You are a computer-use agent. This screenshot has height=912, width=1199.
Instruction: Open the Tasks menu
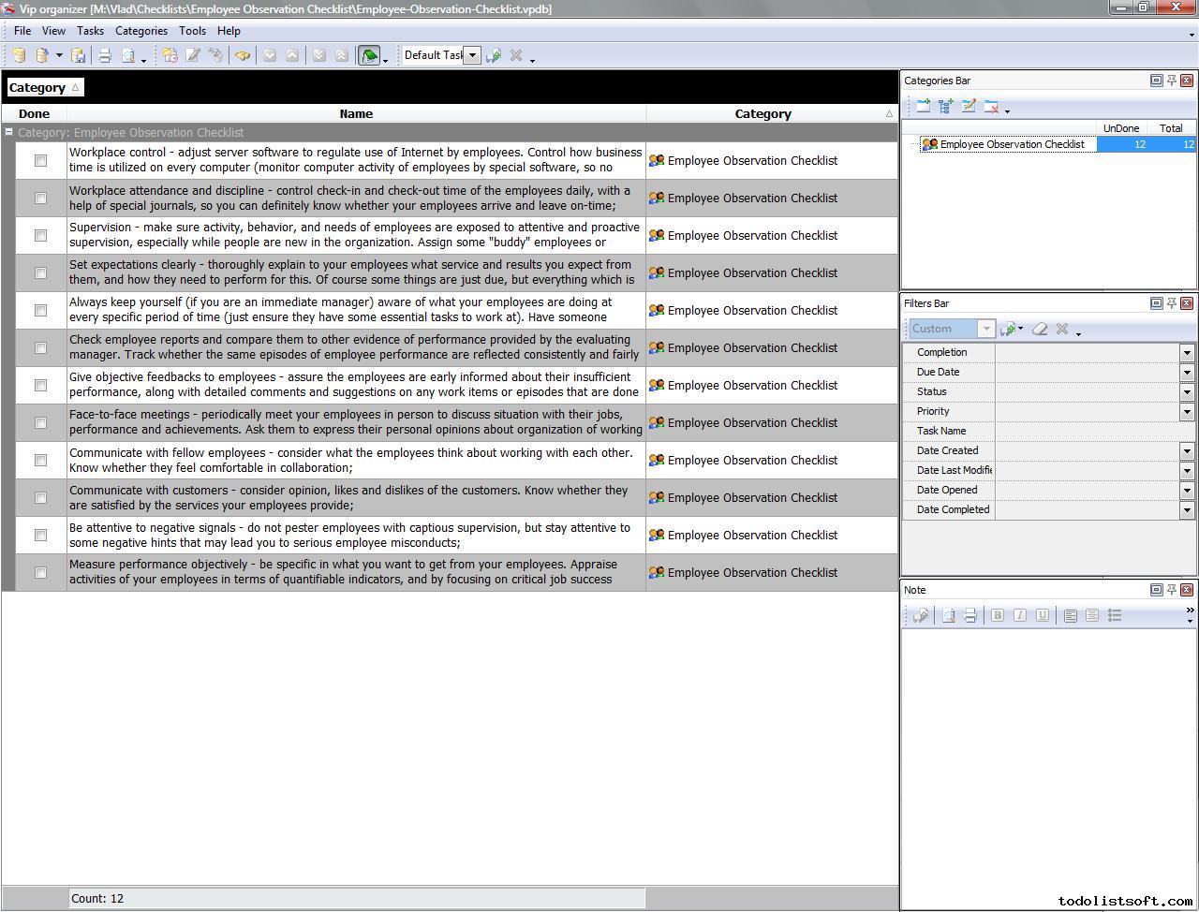point(90,31)
